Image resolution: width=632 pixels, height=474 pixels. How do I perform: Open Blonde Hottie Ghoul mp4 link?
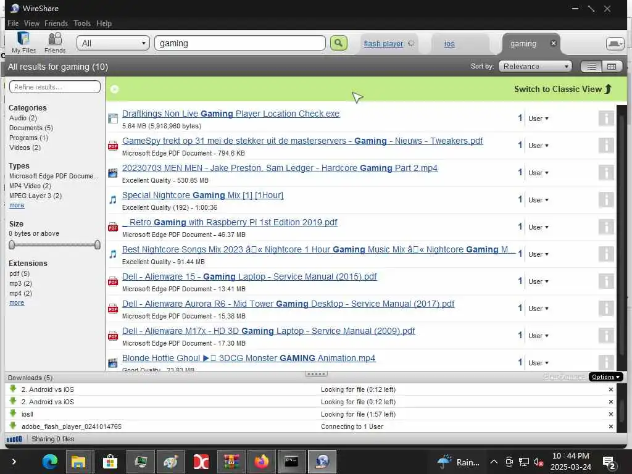tap(249, 358)
